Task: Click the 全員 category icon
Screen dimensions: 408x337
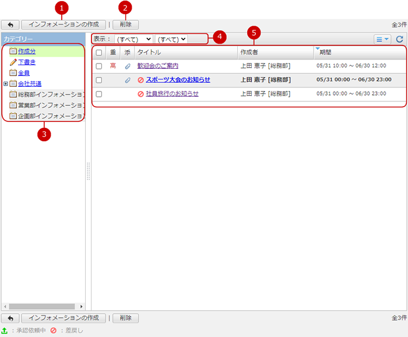Action: coord(13,73)
